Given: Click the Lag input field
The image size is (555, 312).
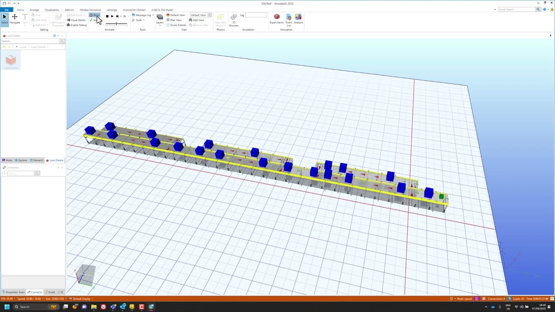Looking at the screenshot, I should pos(256,15).
